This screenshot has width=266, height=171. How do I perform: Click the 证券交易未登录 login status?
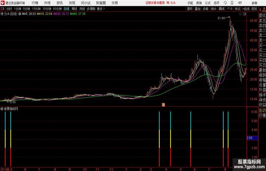point(155,3)
